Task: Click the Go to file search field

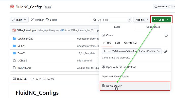Action: tap(111, 20)
